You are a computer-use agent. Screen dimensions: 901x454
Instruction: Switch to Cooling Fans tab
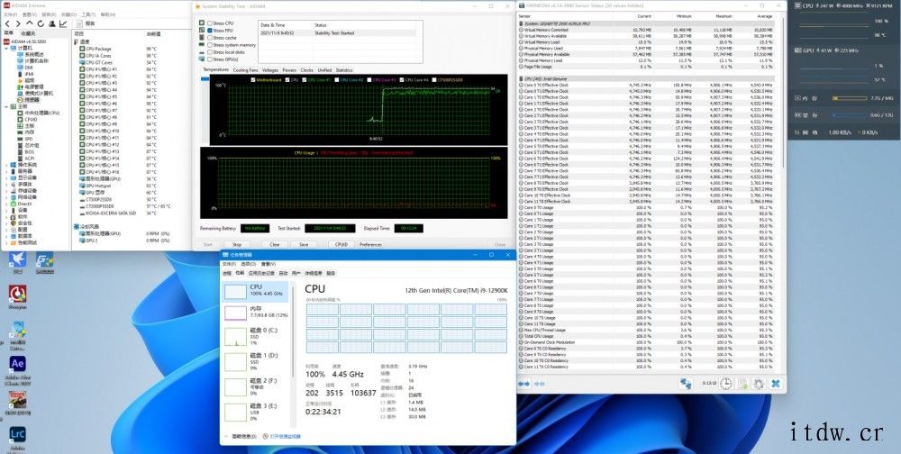click(x=245, y=70)
